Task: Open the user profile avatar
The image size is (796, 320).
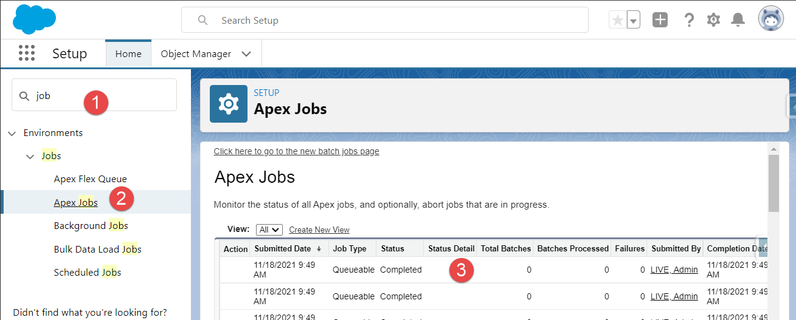Action: coord(770,19)
